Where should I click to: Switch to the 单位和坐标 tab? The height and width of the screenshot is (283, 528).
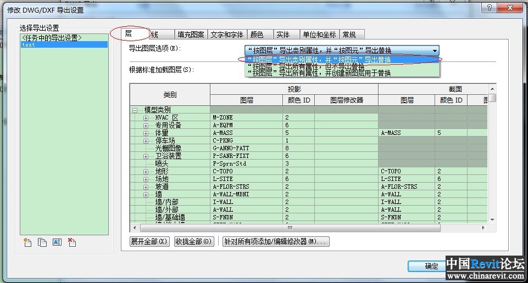click(x=319, y=35)
